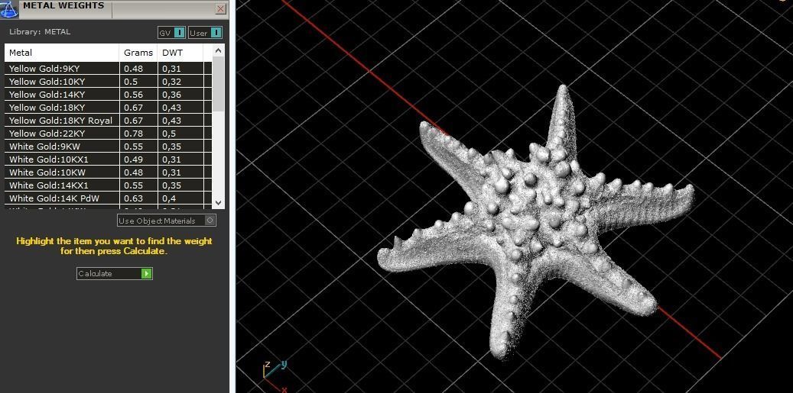The height and width of the screenshot is (393, 793).
Task: Click the DWT column header
Action: (x=180, y=53)
